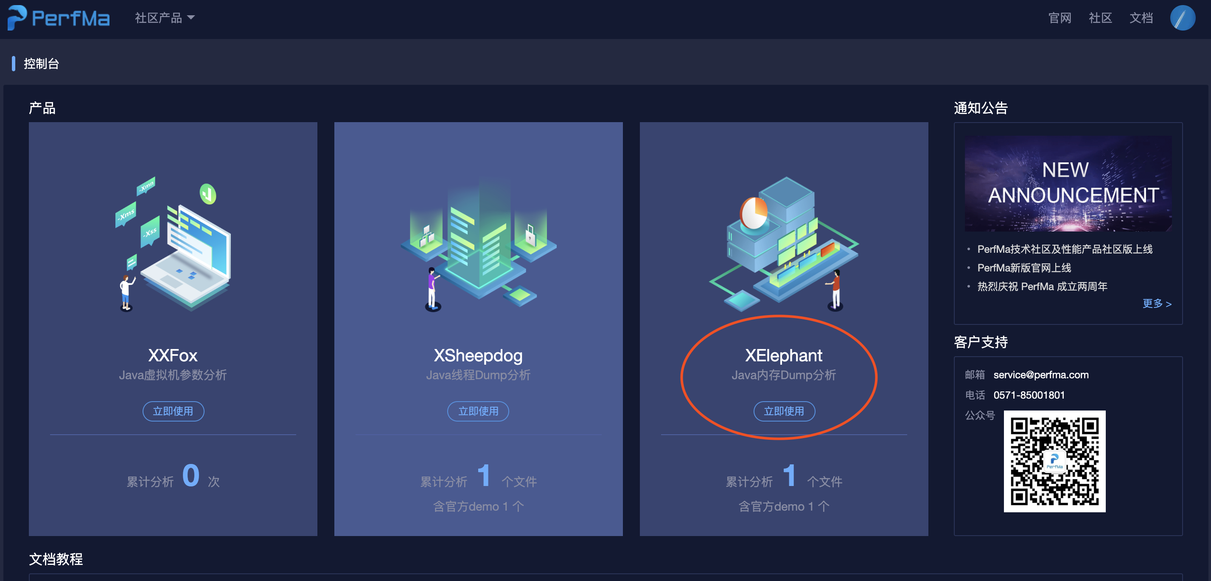Click the XElephant product title
The height and width of the screenshot is (581, 1211).
(x=784, y=355)
